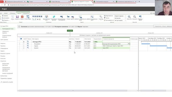Click Добавить на дорожную карту icon

(92, 17)
